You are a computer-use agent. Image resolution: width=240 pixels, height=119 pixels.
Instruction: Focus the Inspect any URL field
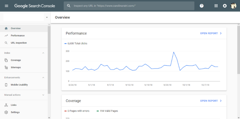point(129,6)
